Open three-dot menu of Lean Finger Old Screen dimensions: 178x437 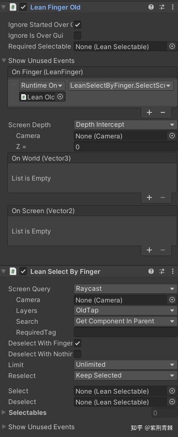tap(173, 7)
